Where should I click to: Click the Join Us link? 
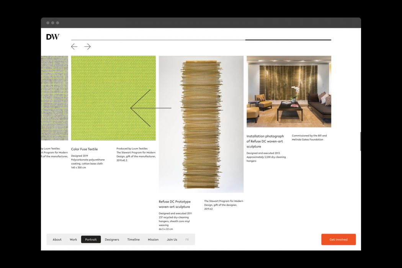pyautogui.click(x=172, y=240)
